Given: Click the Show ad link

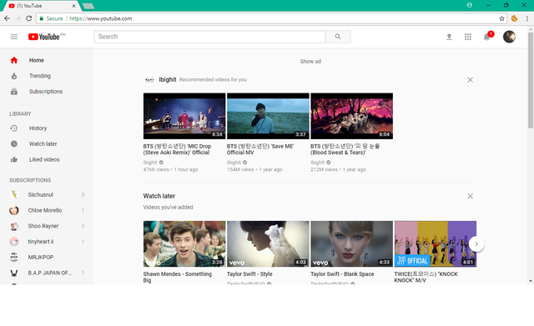Looking at the screenshot, I should [310, 61].
